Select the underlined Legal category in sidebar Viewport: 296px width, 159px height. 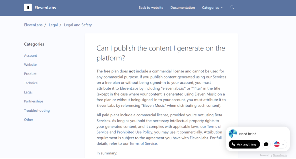[28, 92]
